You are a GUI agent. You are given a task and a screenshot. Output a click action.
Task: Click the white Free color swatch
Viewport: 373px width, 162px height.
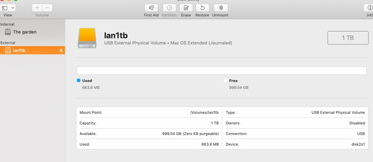[x=225, y=80]
